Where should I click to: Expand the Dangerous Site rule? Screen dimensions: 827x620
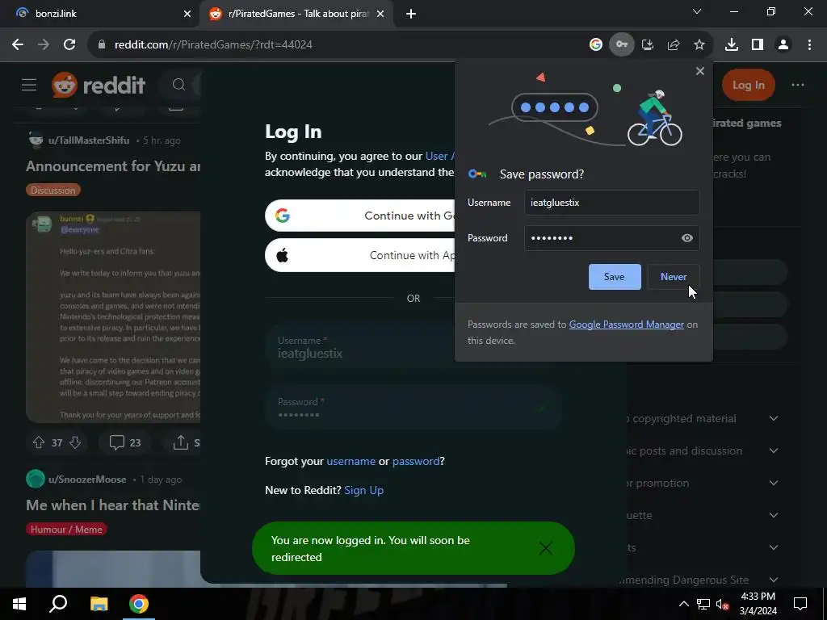(x=774, y=580)
